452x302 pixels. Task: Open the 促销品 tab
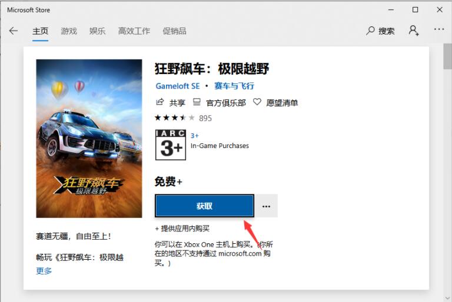coord(174,31)
